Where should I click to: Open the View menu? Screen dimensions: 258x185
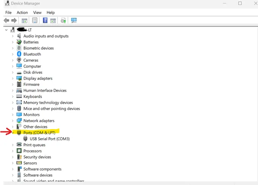pos(37,12)
